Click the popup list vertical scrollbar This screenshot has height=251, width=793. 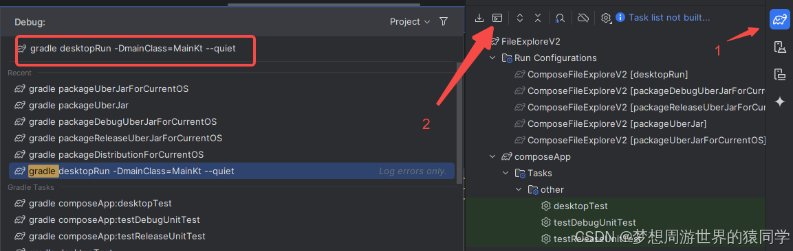[x=459, y=123]
